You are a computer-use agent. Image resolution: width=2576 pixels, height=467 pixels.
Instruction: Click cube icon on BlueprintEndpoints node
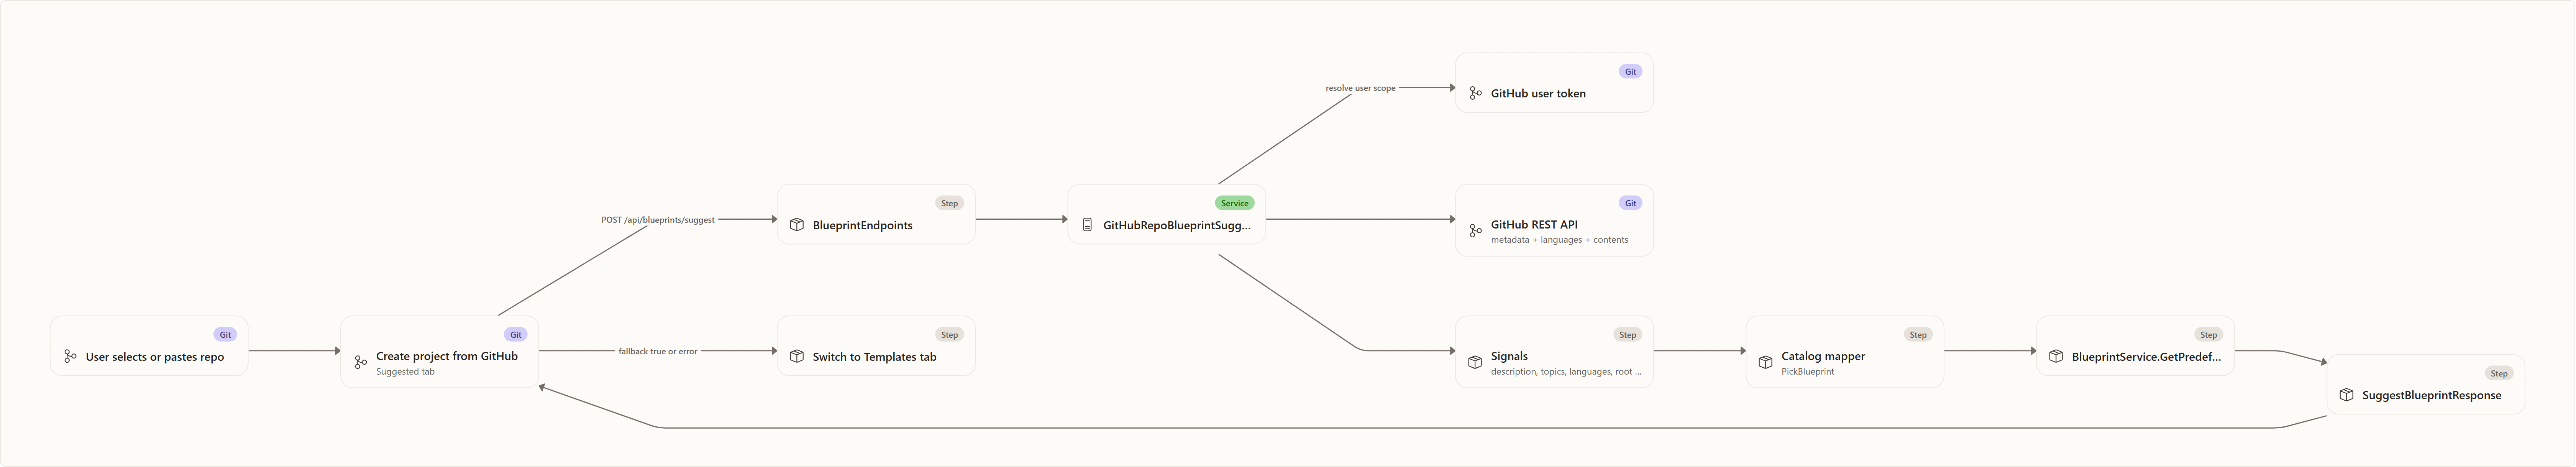(x=797, y=225)
